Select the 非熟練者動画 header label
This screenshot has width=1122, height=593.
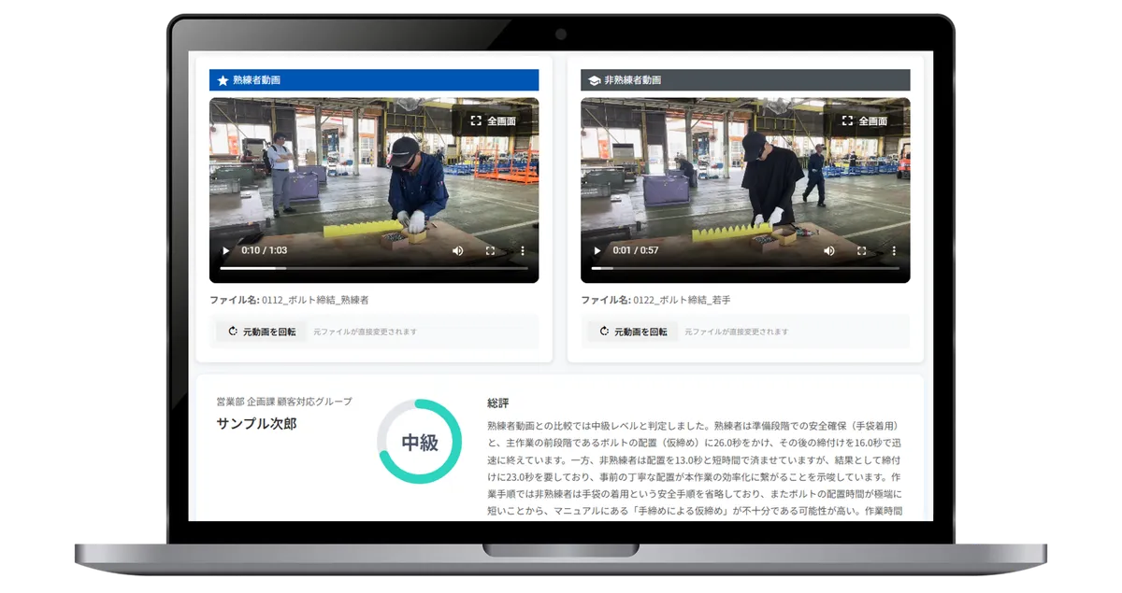tap(633, 80)
